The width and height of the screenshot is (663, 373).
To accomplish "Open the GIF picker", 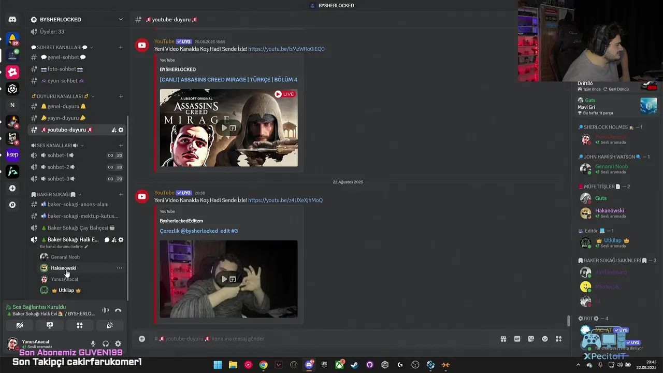I will (517, 339).
